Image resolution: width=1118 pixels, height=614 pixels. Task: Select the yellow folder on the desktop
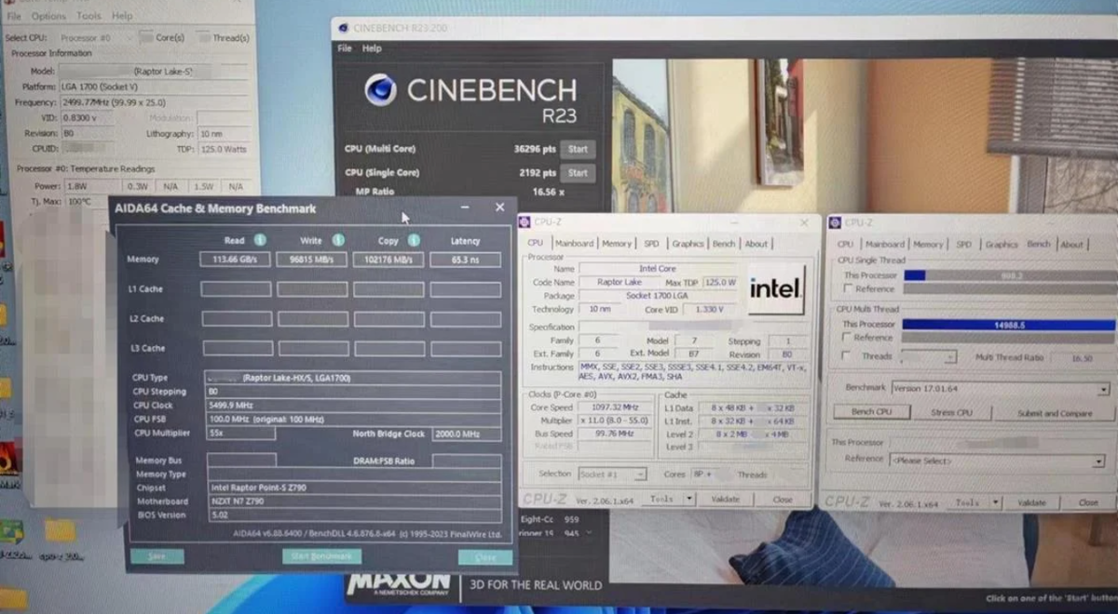60,531
